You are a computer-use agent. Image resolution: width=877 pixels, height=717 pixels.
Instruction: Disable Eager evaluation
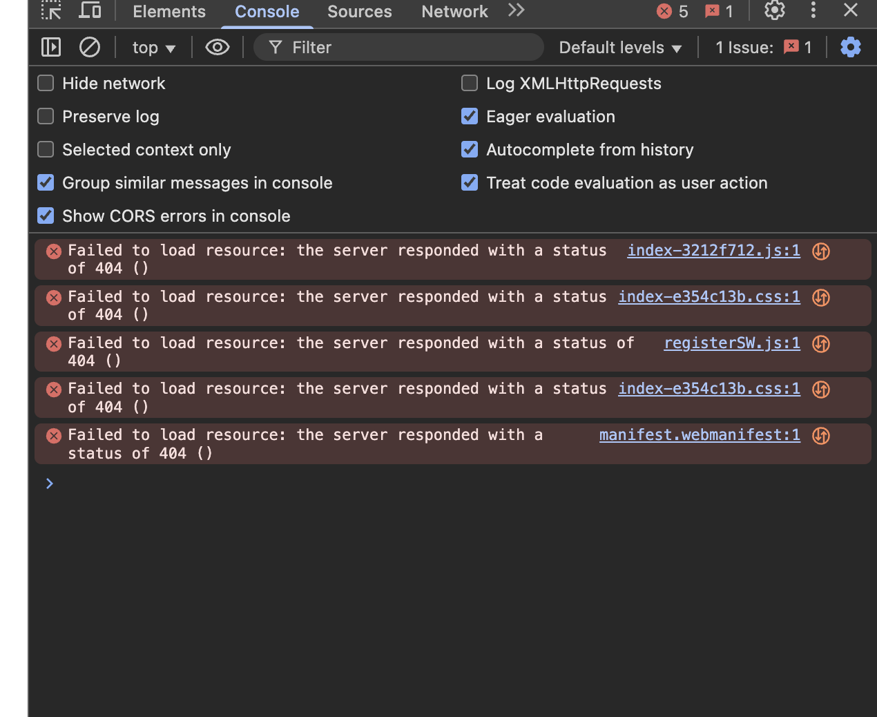click(x=469, y=116)
